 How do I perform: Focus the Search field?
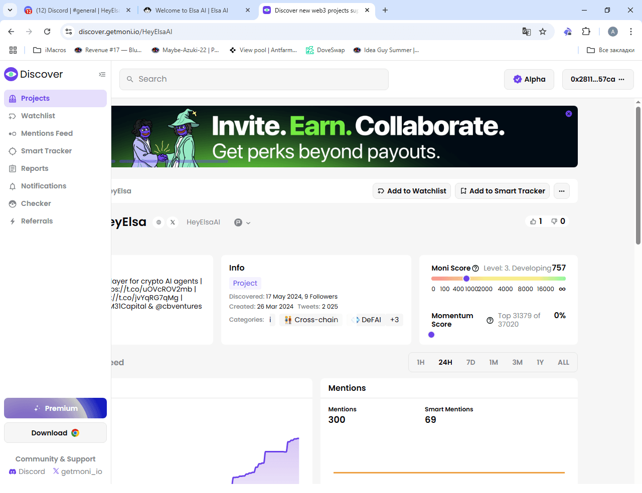click(x=254, y=79)
